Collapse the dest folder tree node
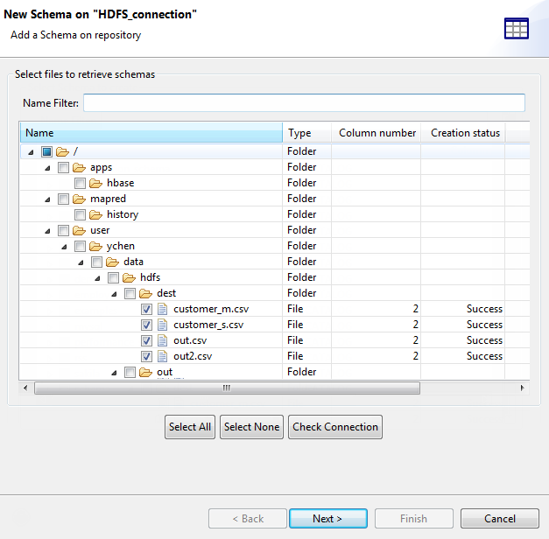 tap(115, 293)
